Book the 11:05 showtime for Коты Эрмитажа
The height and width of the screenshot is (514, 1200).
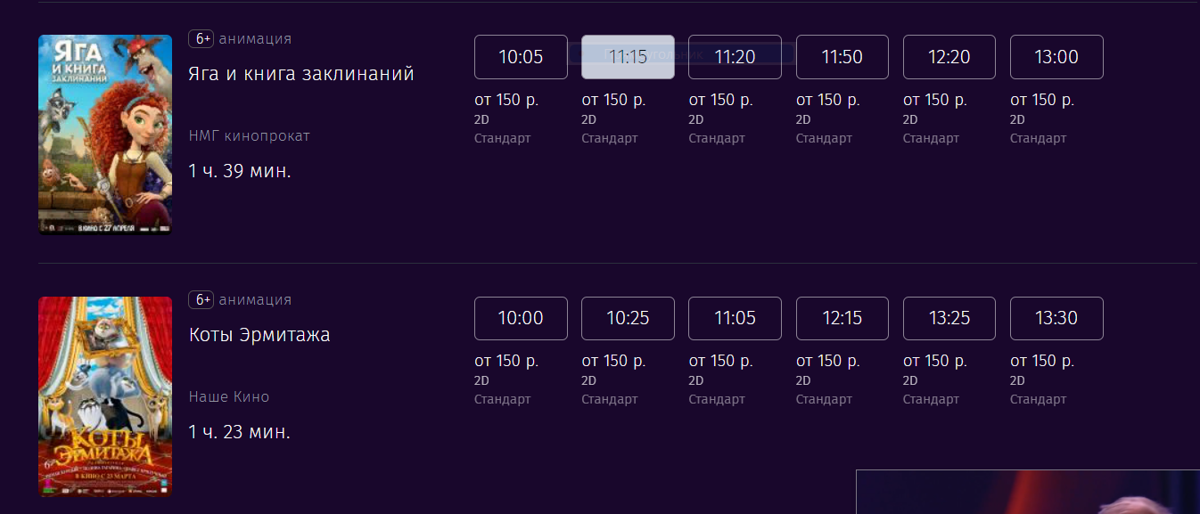click(735, 318)
